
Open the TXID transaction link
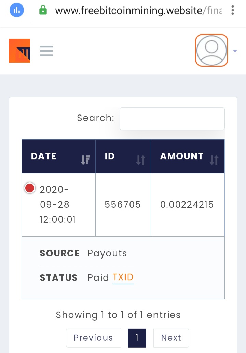click(123, 277)
